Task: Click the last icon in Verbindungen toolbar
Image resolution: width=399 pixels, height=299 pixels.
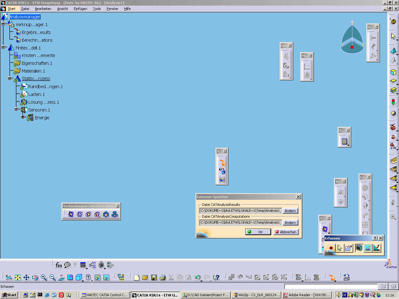Action: [x=115, y=214]
